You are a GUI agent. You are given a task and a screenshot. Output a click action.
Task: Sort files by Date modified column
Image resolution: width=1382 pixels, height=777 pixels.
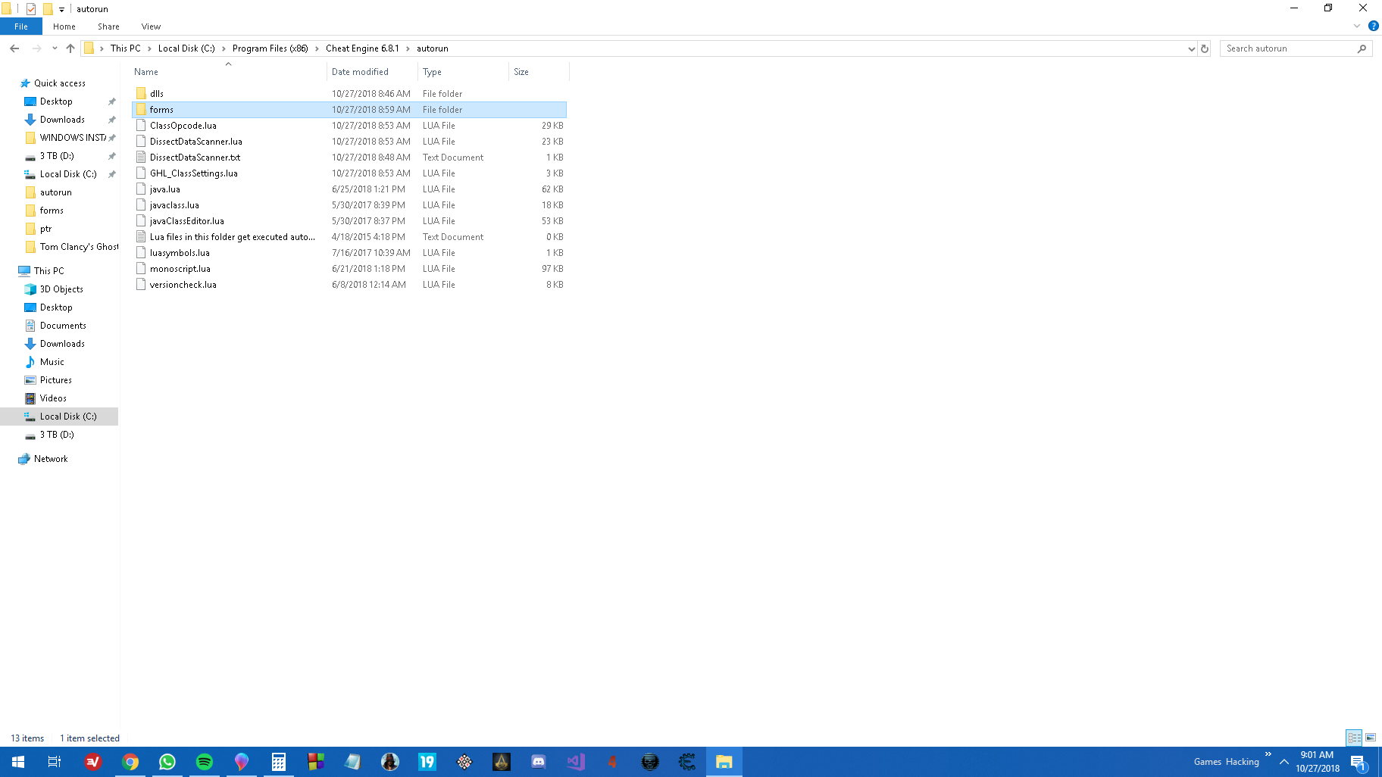(360, 72)
